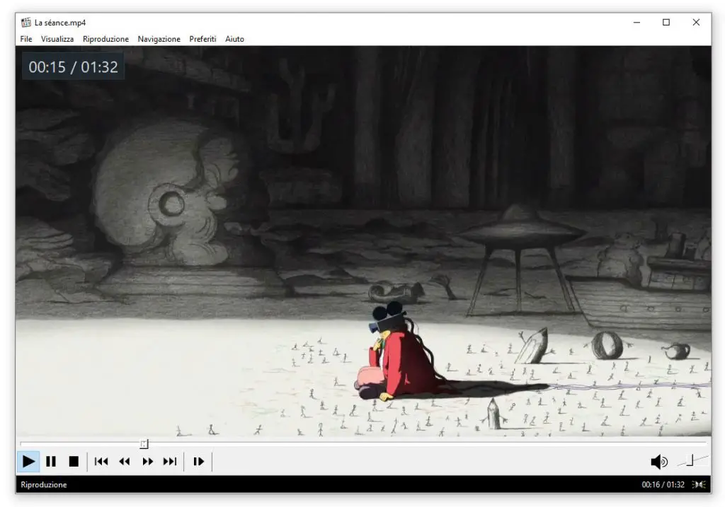Image resolution: width=725 pixels, height=507 pixels.
Task: Stop the video playback
Action: coord(74,461)
